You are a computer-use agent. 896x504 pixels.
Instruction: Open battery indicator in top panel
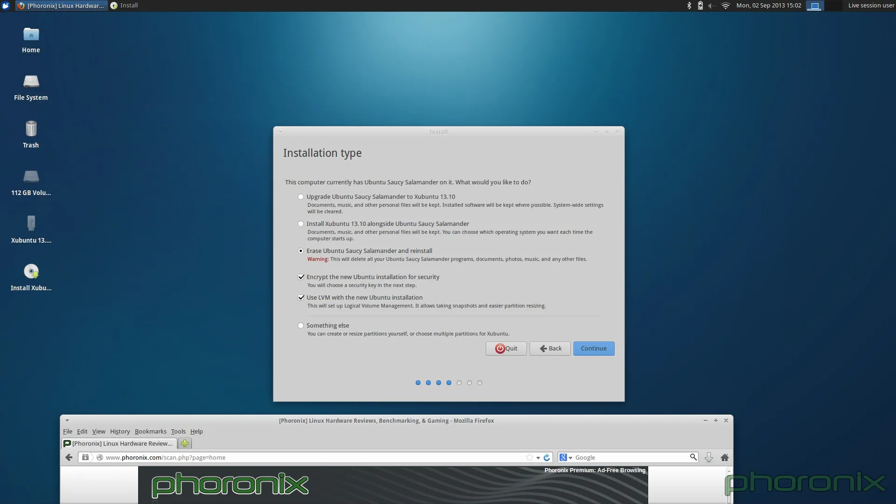[700, 6]
